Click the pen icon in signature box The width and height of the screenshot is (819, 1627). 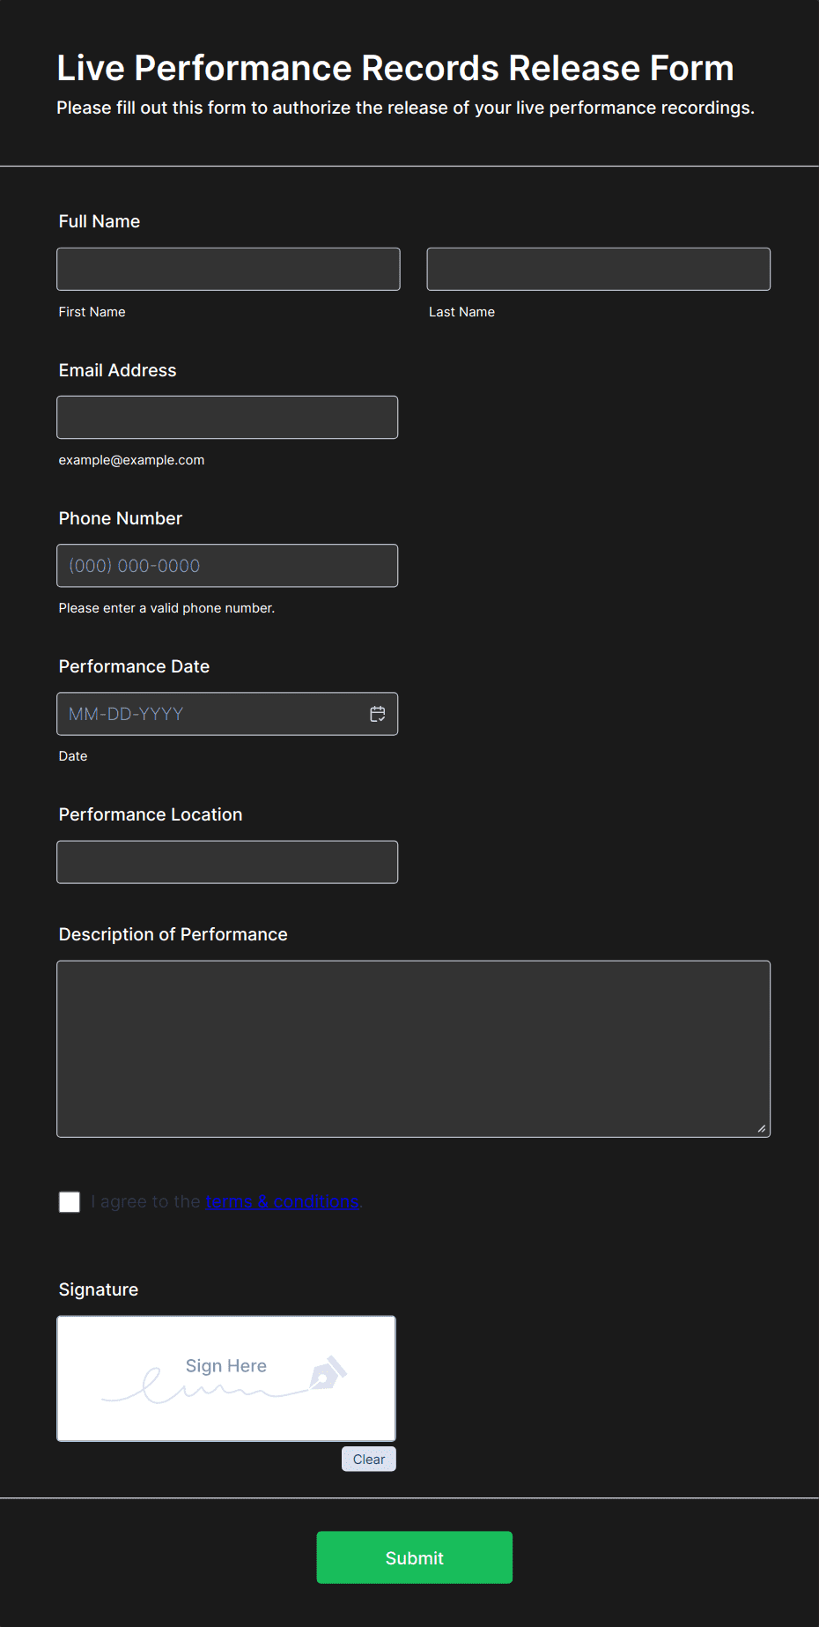(x=328, y=1373)
